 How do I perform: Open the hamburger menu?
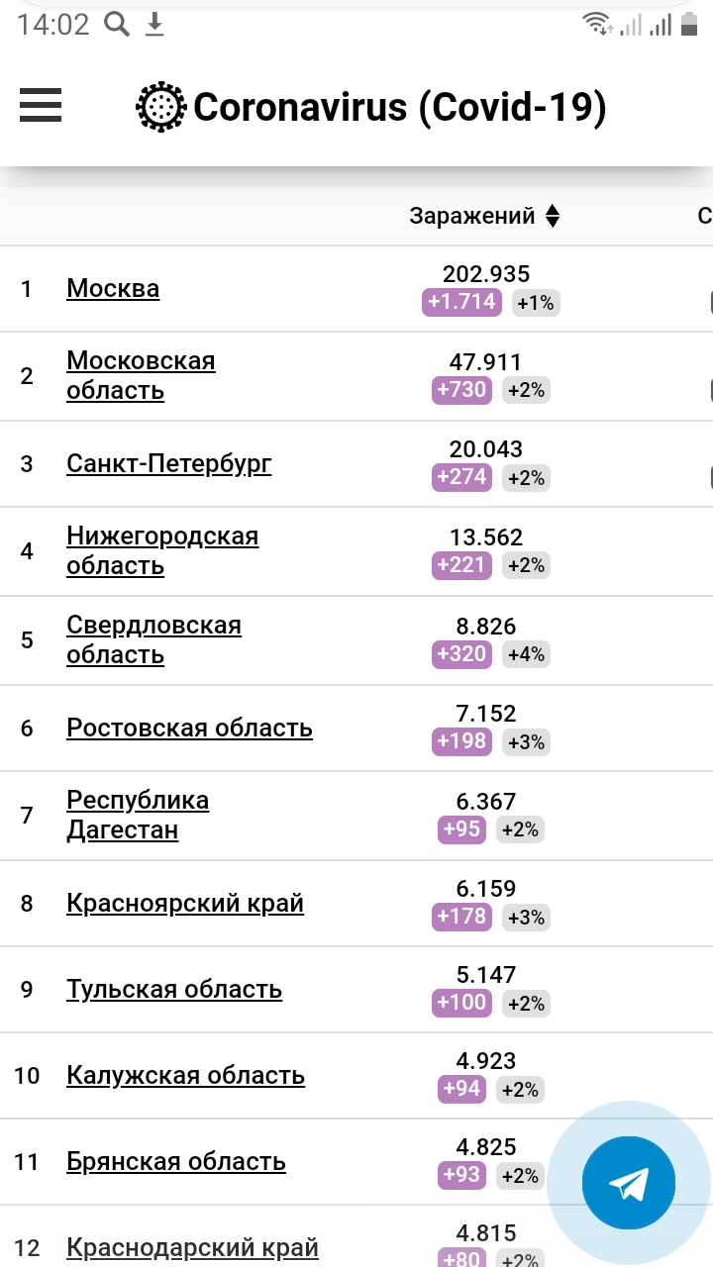tap(41, 106)
